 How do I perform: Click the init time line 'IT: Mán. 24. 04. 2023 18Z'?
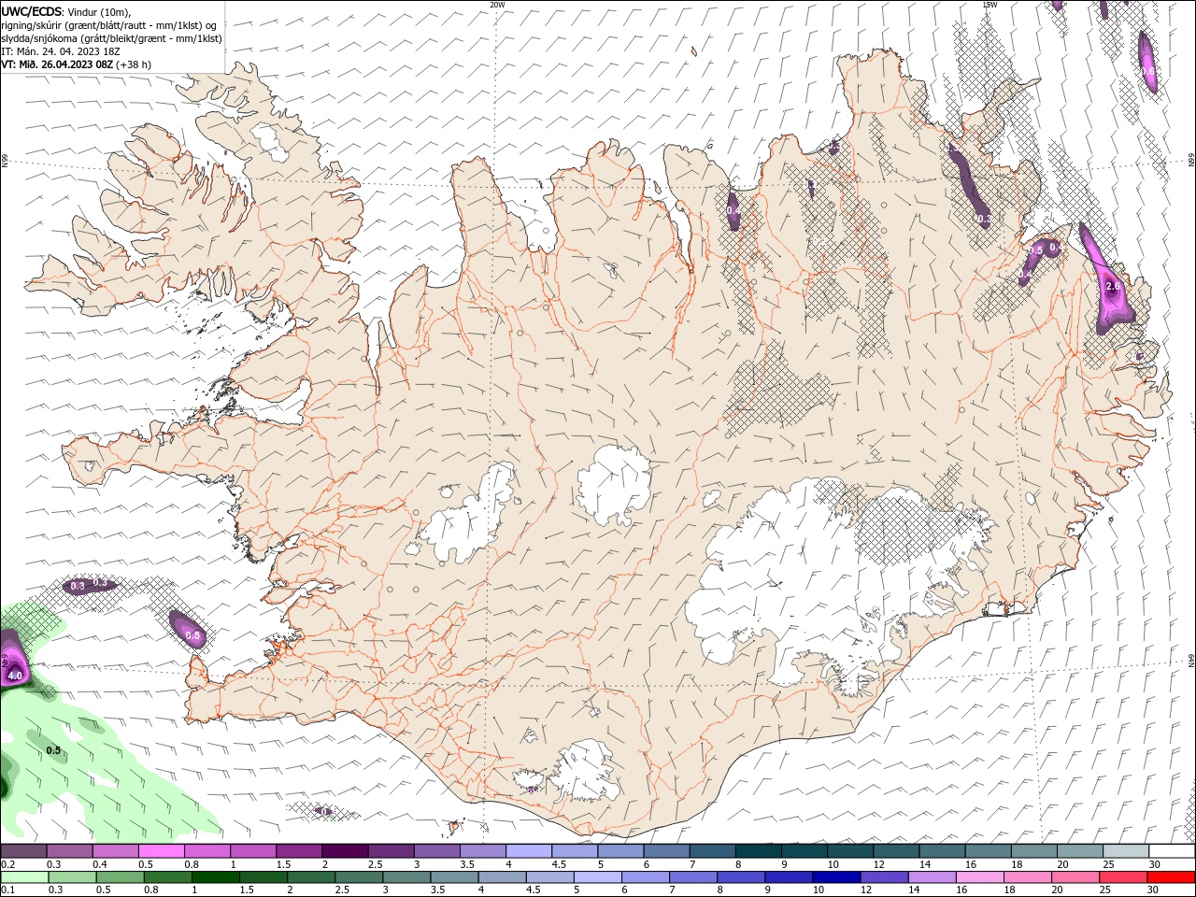[61, 51]
